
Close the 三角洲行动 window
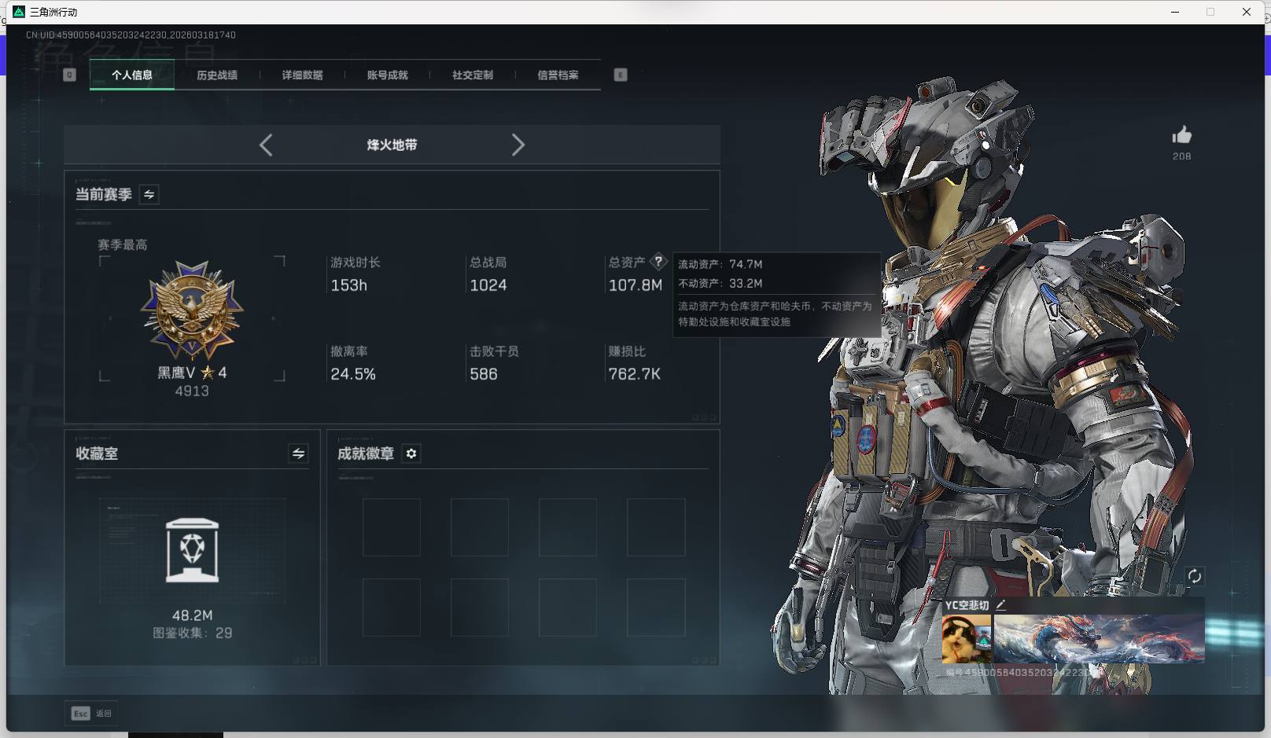click(x=1247, y=12)
